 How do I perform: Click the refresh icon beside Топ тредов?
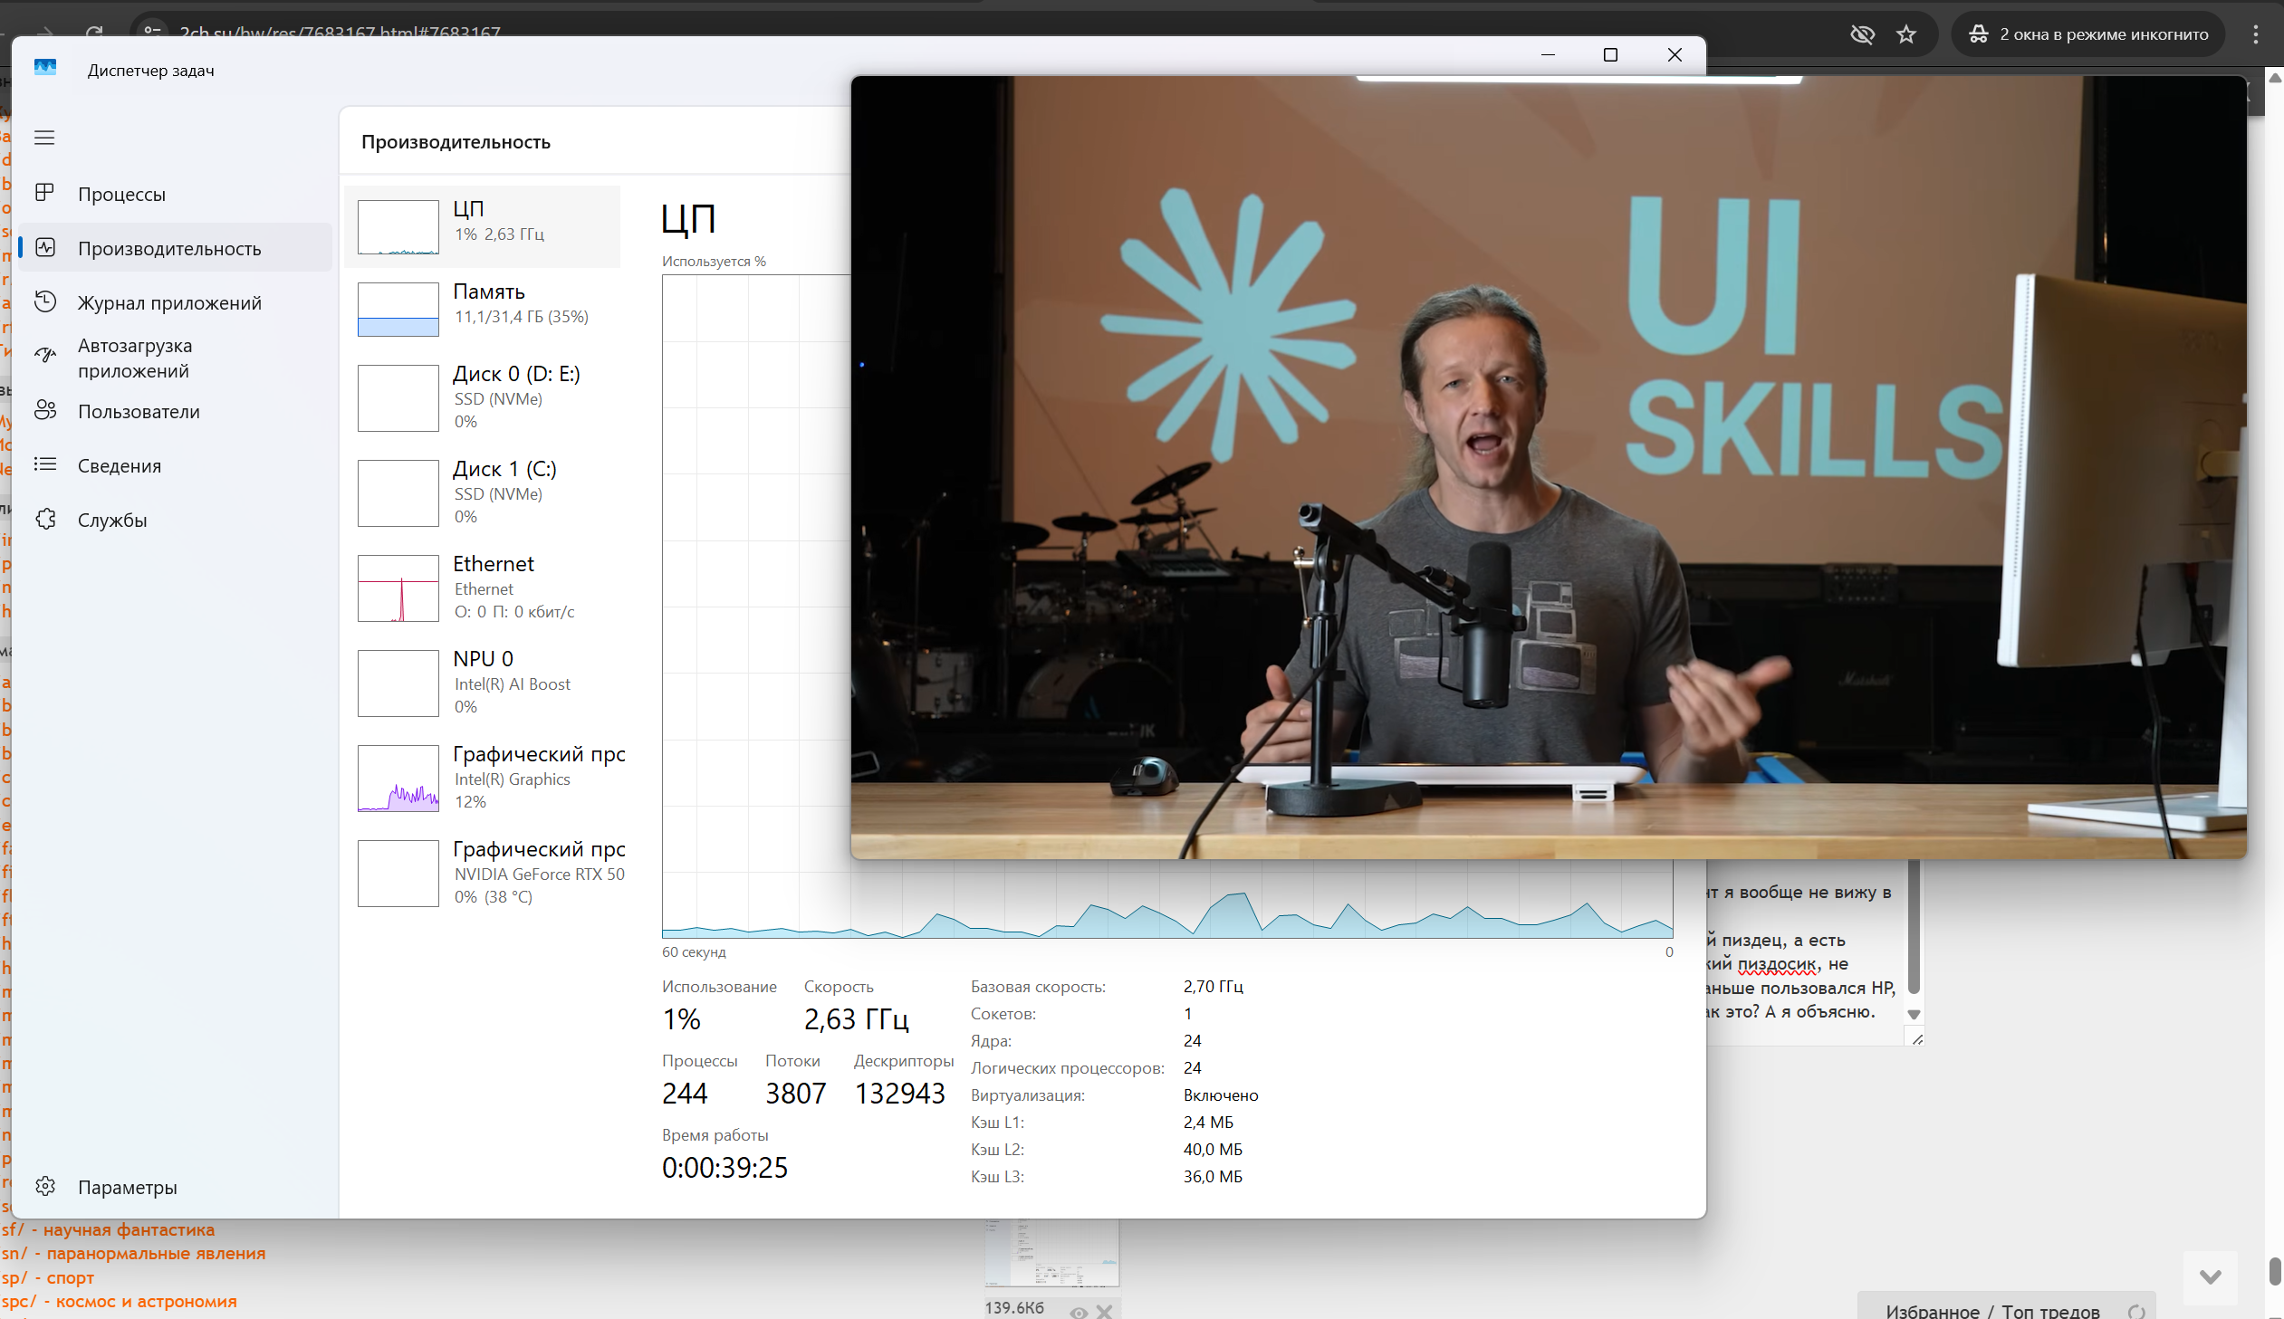tap(2136, 1311)
